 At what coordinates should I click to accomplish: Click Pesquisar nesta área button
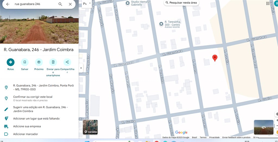click(181, 3)
